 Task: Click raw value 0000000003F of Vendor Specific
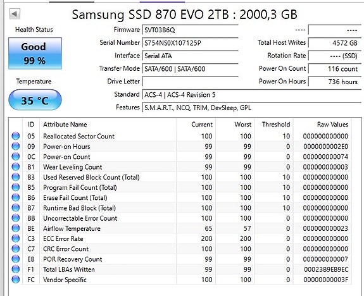[x=325, y=280]
